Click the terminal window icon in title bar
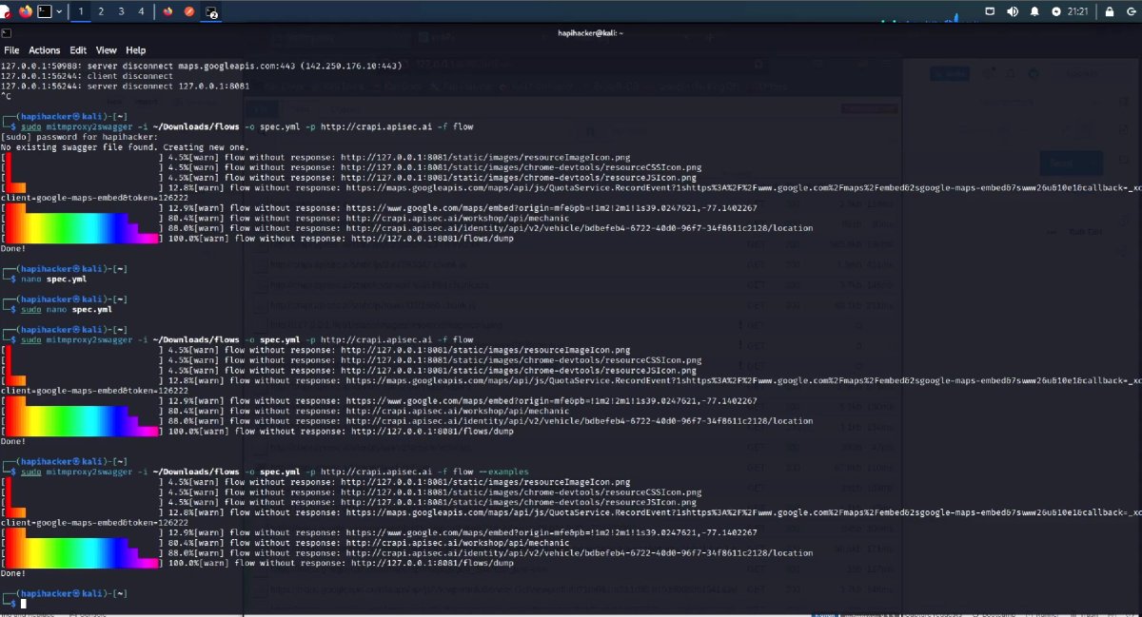This screenshot has height=617, width=1142. (x=6, y=32)
